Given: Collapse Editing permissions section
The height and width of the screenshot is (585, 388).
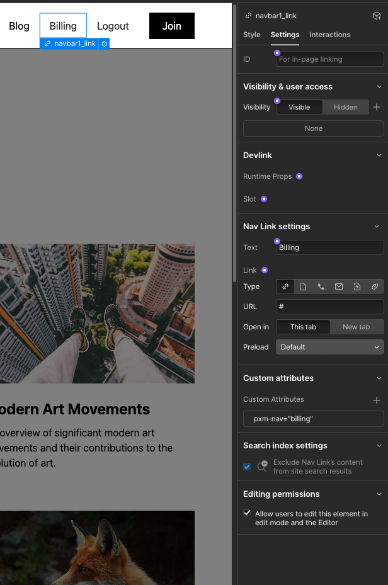Looking at the screenshot, I should click(x=379, y=494).
